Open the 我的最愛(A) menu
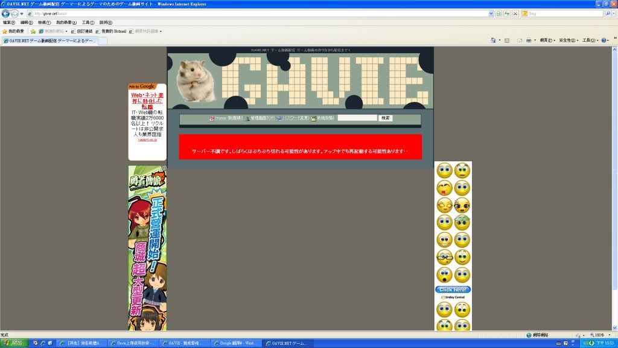The width and height of the screenshot is (618, 348). 66,22
